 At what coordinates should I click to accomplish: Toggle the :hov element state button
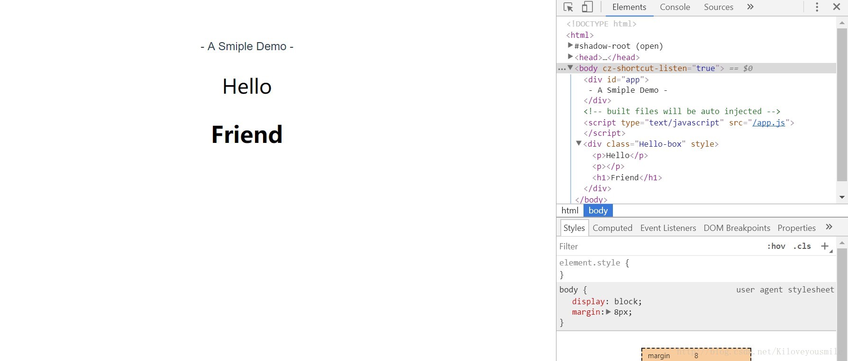[x=776, y=246]
